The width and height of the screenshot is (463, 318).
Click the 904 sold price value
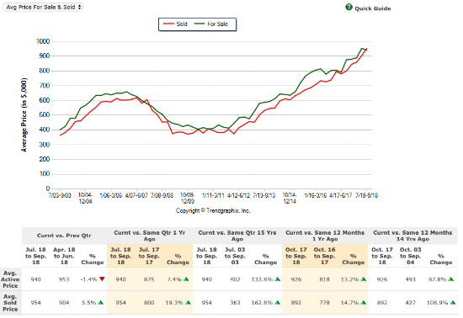[x=64, y=303]
